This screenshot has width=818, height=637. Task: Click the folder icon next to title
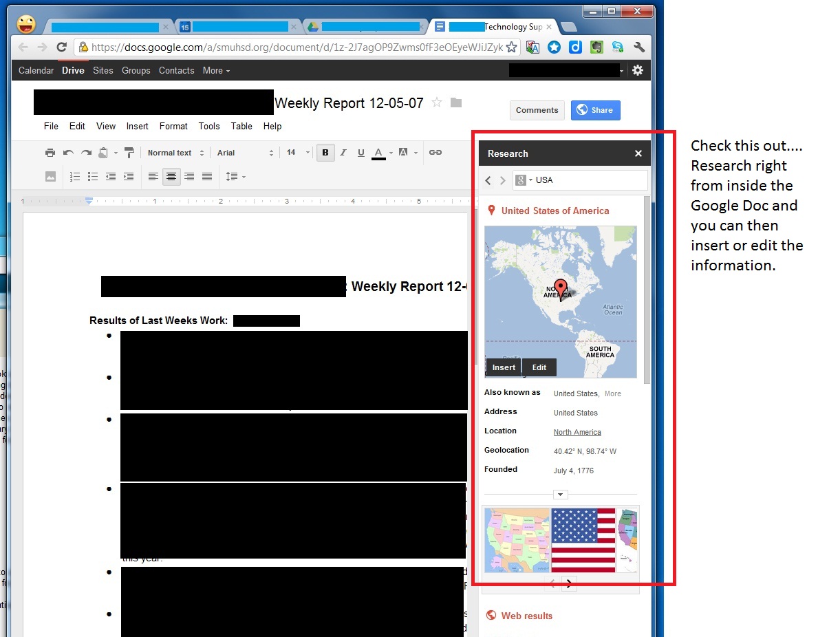[x=456, y=102]
